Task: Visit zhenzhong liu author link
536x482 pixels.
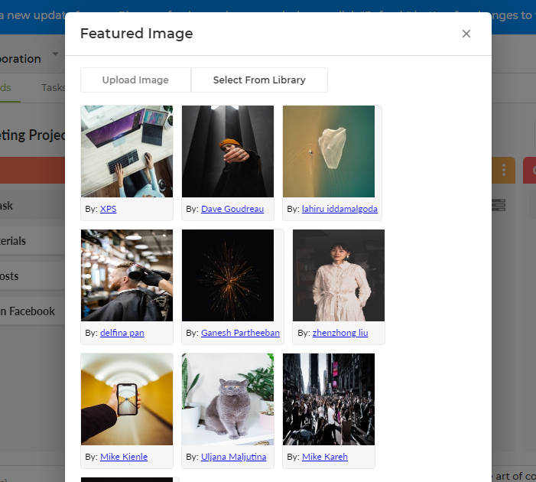Action: (x=340, y=333)
